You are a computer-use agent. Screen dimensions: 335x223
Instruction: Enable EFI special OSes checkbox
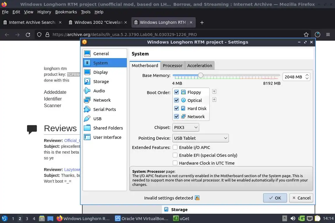[175, 155]
